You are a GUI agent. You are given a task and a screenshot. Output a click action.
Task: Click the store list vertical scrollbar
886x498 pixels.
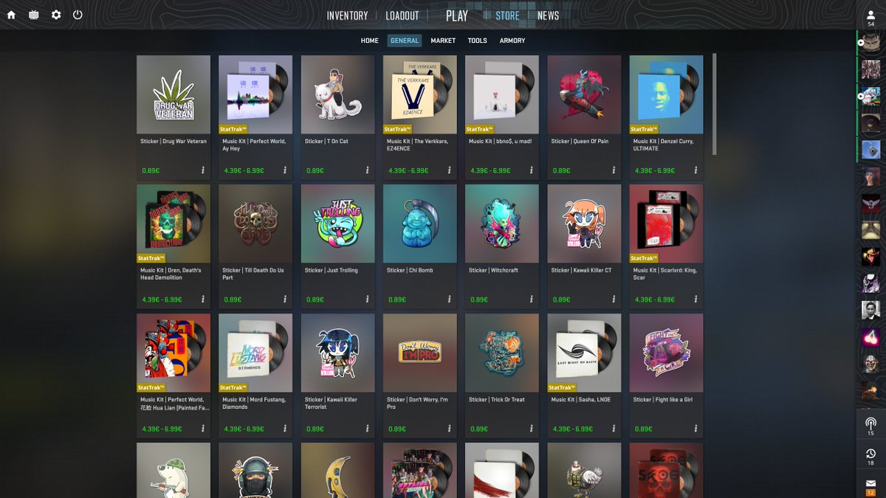coord(714,104)
